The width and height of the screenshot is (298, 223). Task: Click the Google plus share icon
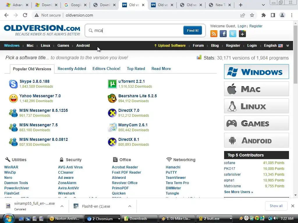(242, 34)
